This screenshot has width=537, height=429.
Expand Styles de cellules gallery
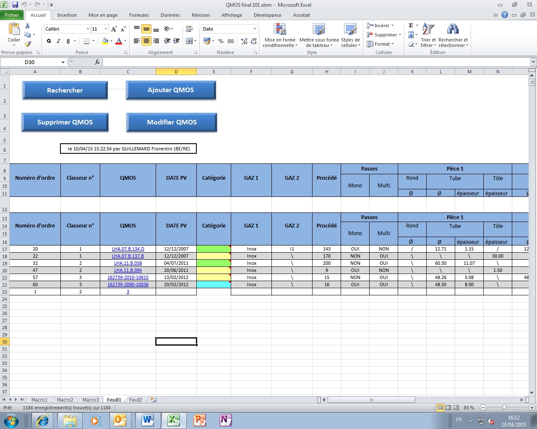coord(350,35)
